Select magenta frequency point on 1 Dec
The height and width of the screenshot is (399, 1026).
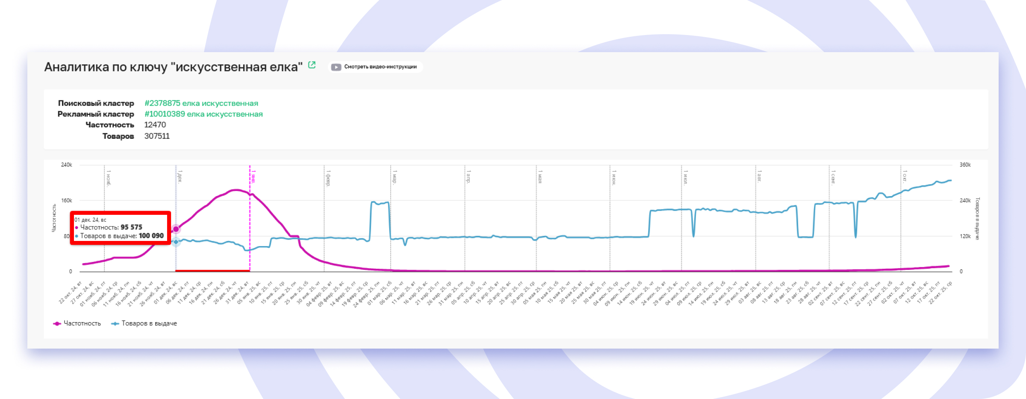tap(176, 229)
